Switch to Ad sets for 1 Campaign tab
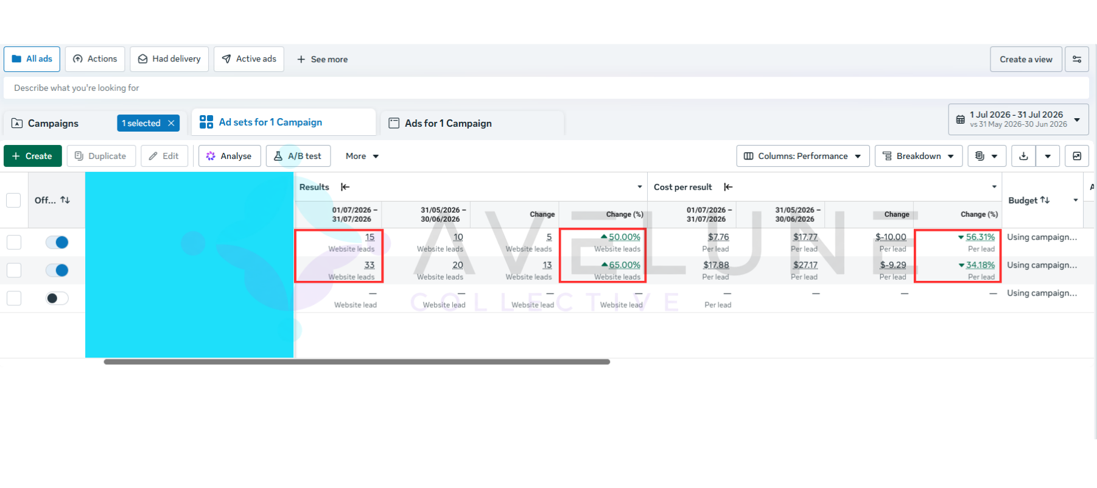This screenshot has width=1097, height=488. click(284, 122)
